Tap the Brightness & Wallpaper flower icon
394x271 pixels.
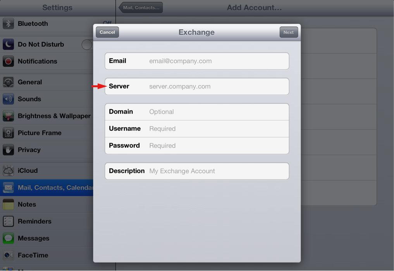pos(8,116)
